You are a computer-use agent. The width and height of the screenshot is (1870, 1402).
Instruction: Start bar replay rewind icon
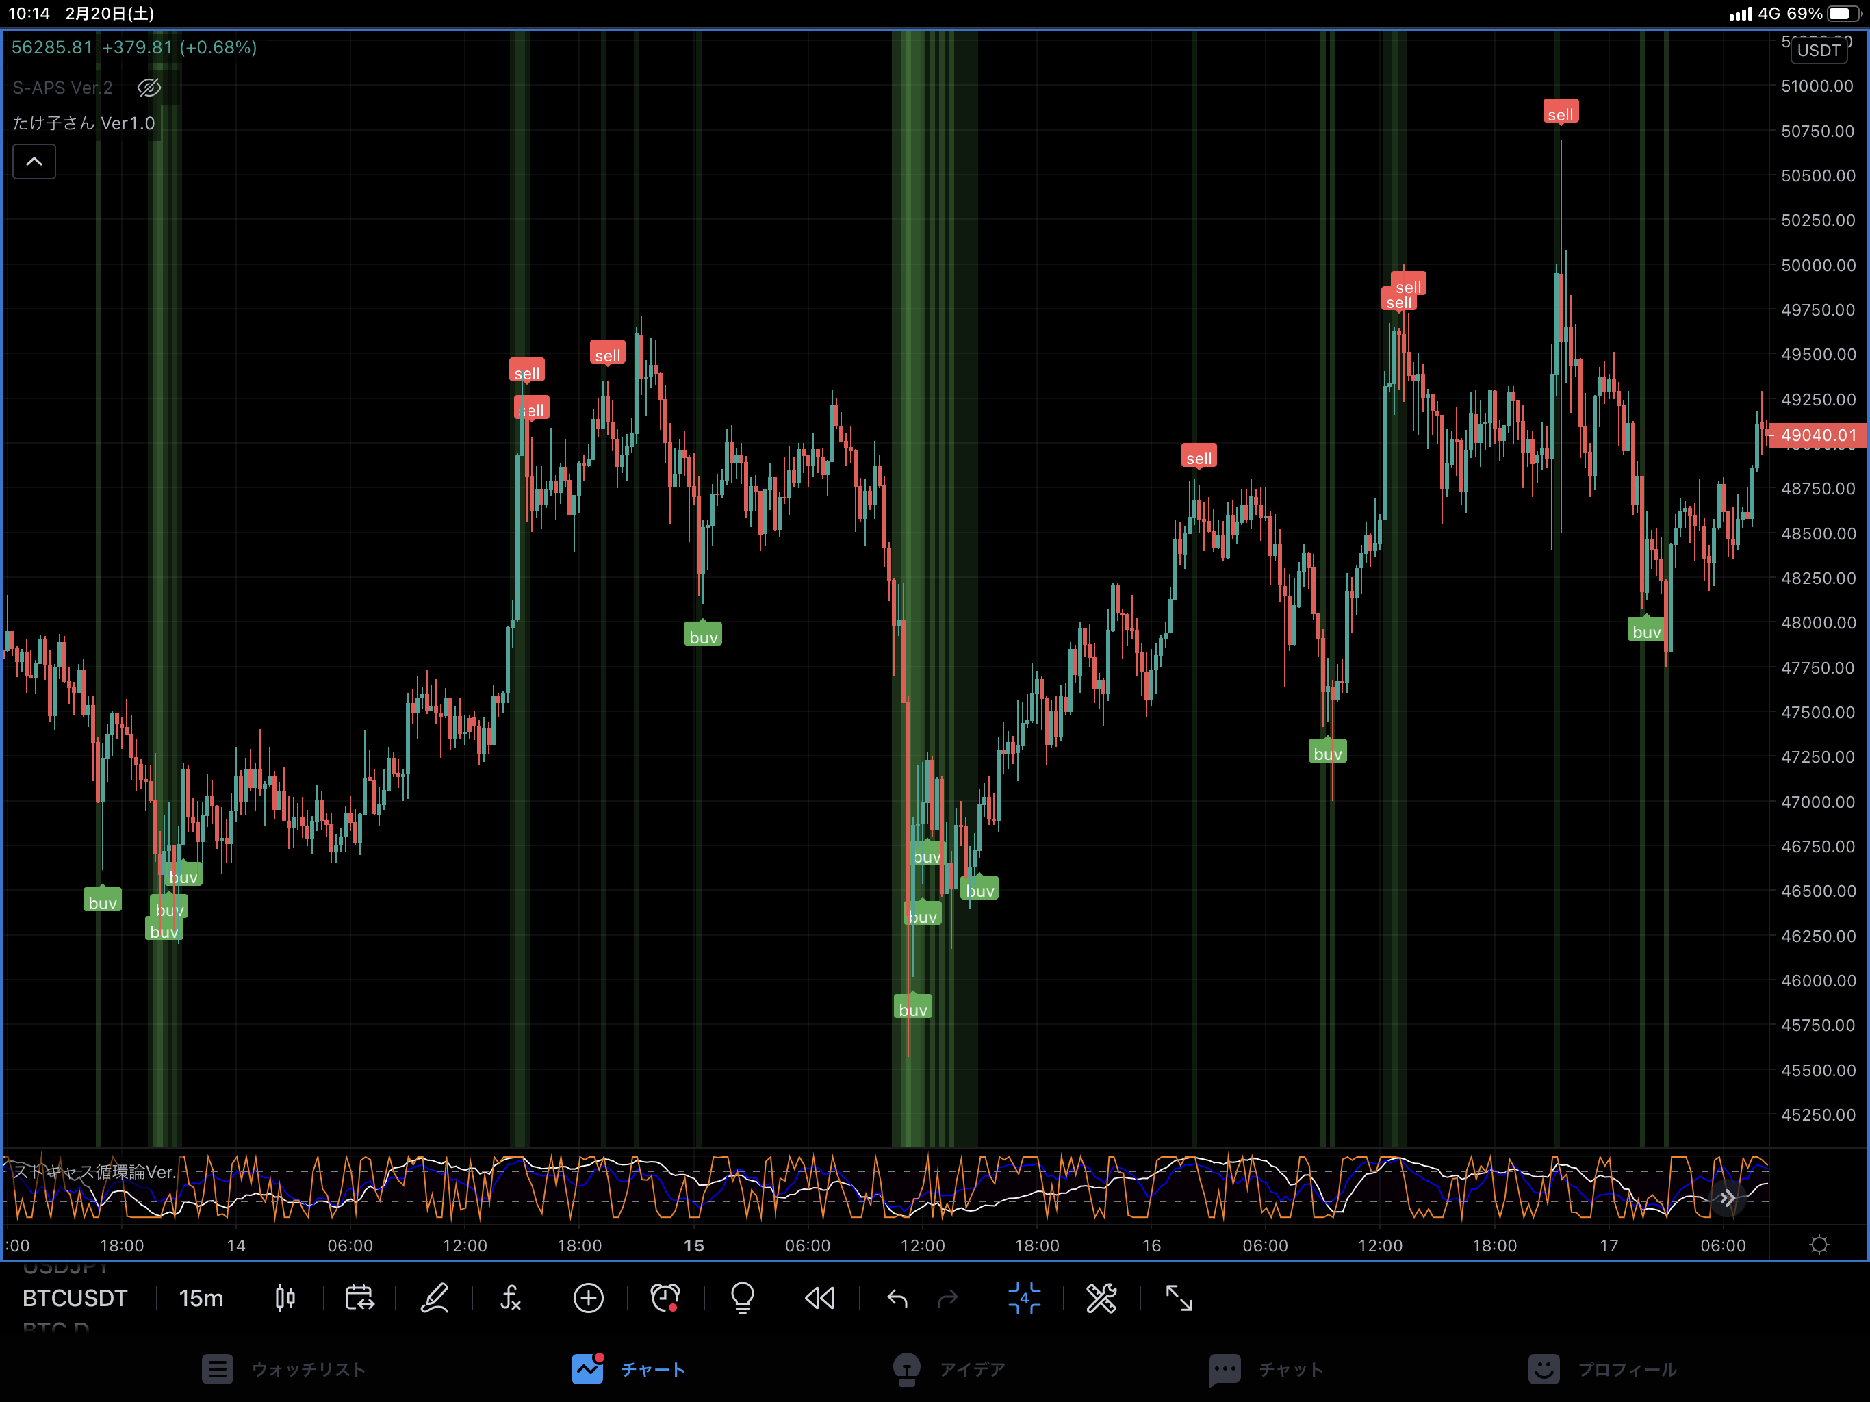coord(819,1298)
